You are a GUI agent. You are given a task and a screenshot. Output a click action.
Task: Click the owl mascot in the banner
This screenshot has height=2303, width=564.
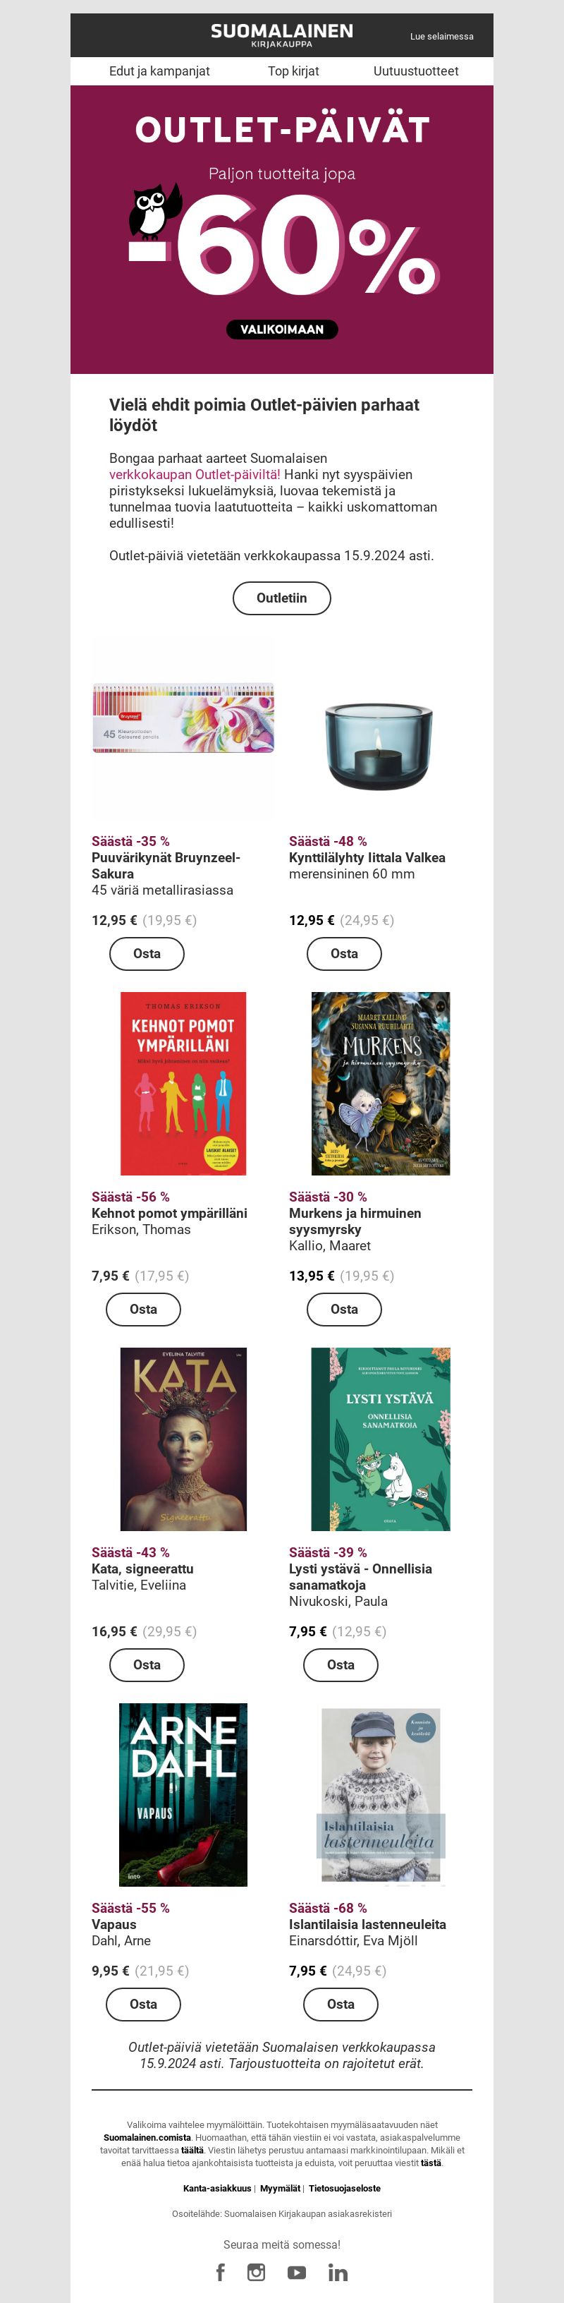click(154, 211)
